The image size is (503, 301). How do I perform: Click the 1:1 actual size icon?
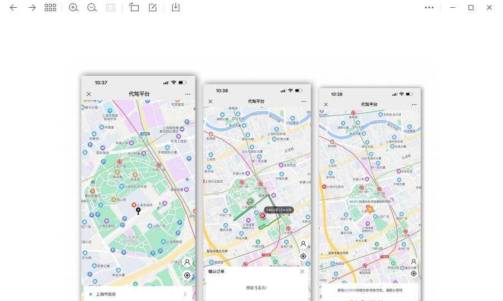point(110,8)
